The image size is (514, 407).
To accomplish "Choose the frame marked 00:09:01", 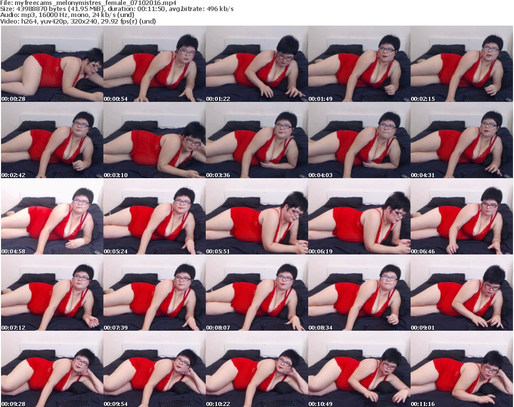I will (462, 293).
